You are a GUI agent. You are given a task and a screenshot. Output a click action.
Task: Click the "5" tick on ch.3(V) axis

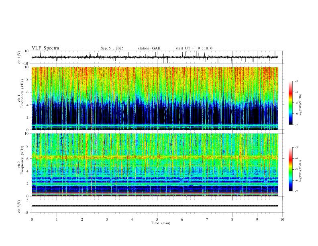pyautogui.click(x=28, y=200)
